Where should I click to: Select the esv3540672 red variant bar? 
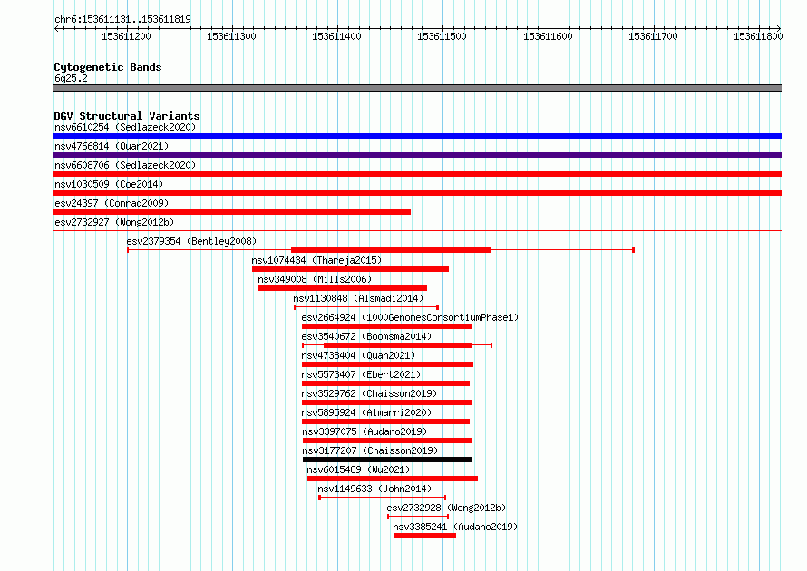(397, 345)
